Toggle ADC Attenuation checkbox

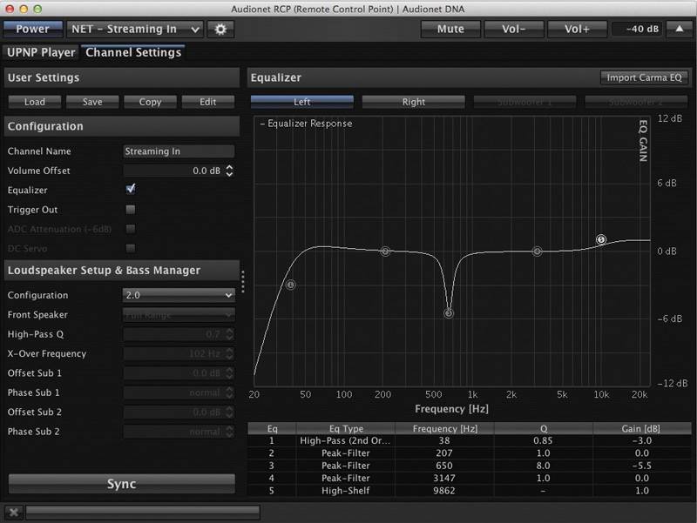[x=130, y=229]
